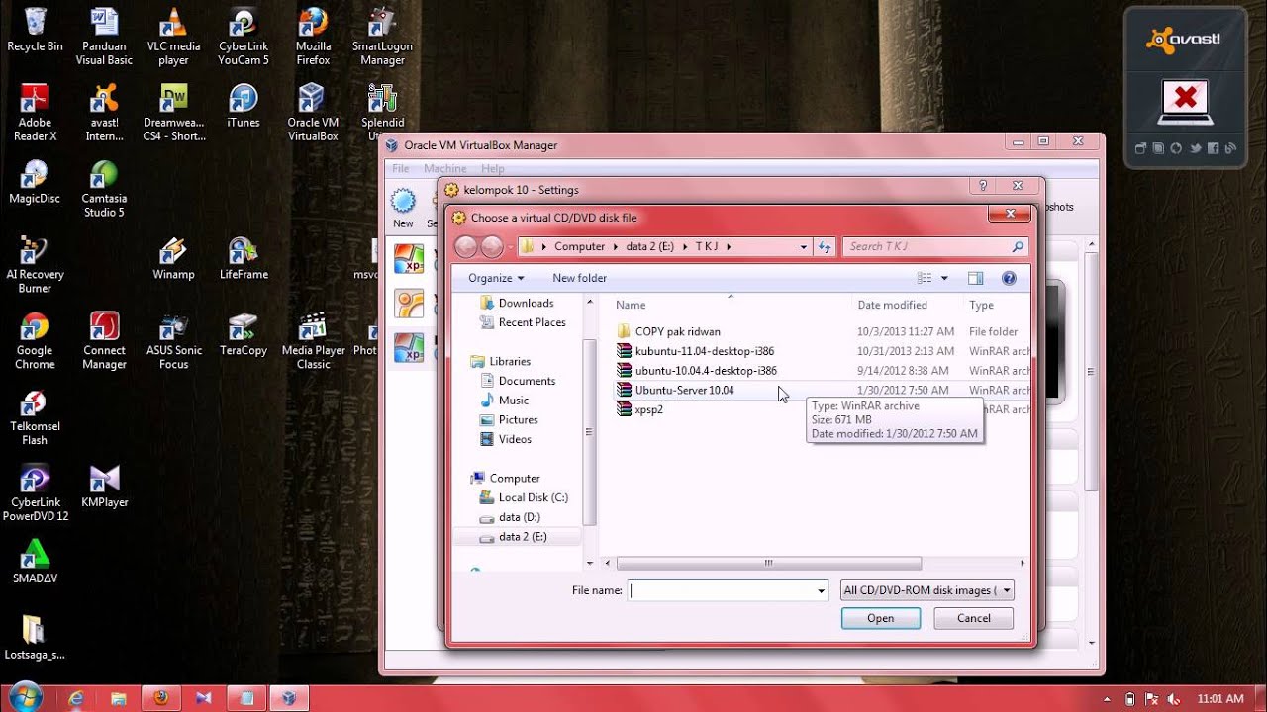Open Adobe Reader X desktop icon
The width and height of the screenshot is (1267, 712).
[x=35, y=112]
